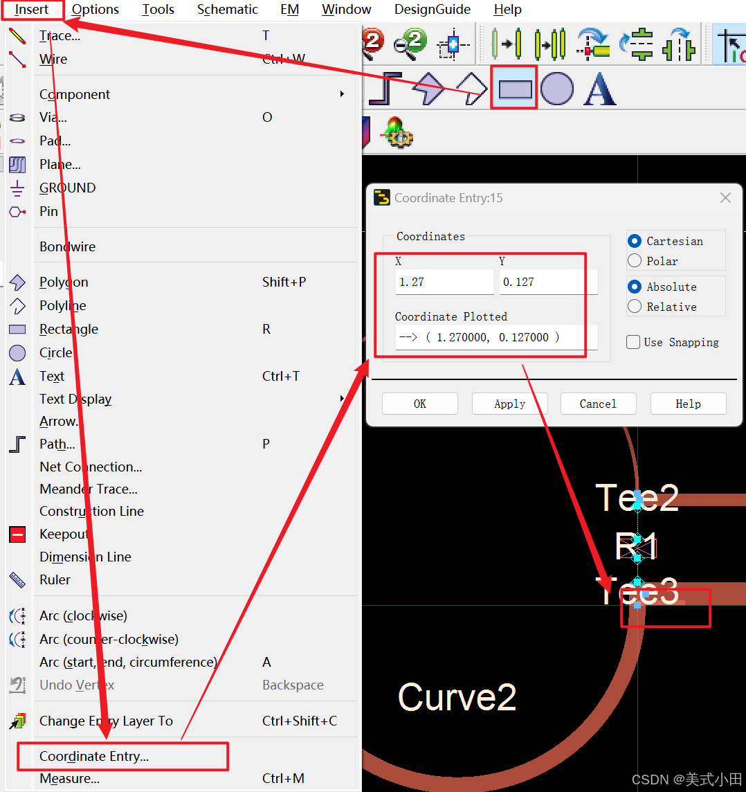Click the Y coordinate input field
Viewport: 746px width, 792px height.
[548, 282]
